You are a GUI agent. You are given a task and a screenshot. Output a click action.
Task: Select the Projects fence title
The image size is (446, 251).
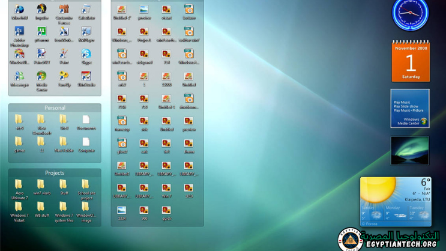coord(55,173)
